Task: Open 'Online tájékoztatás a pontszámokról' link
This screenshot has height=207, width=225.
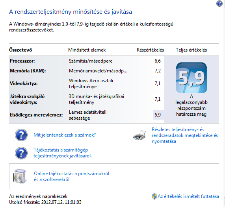Action: [x=71, y=176]
